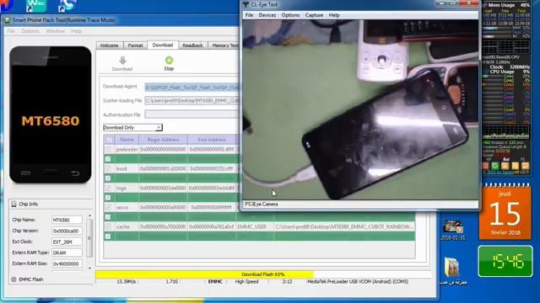
Task: Click the 13.39M/s transfer speed status
Action: pyautogui.click(x=126, y=281)
